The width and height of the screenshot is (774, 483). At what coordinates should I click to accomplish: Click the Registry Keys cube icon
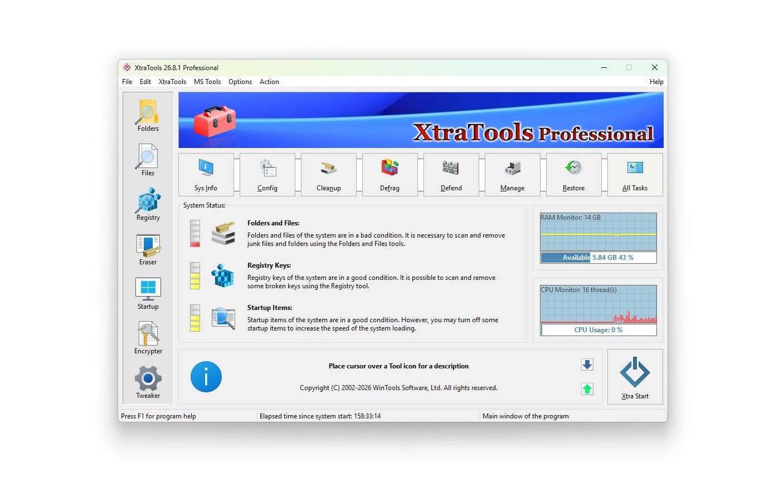(223, 276)
